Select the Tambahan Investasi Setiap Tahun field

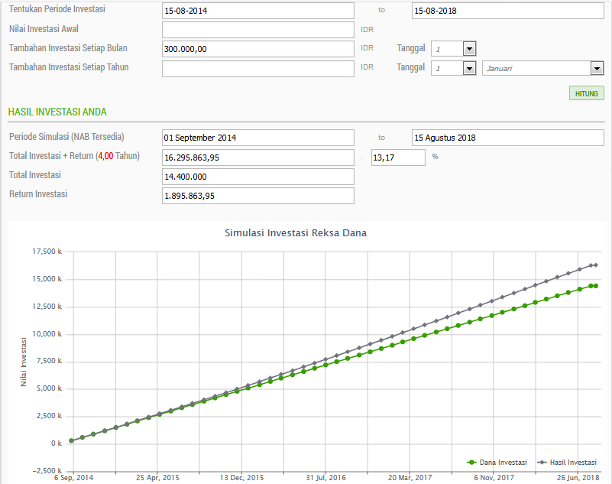coord(258,68)
